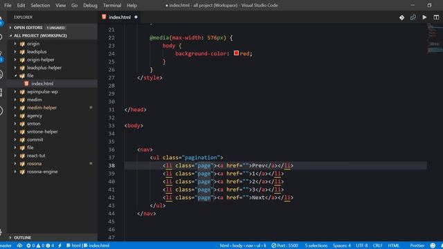Select the rosona-engine folder
The image size is (443, 249).
coord(42,172)
